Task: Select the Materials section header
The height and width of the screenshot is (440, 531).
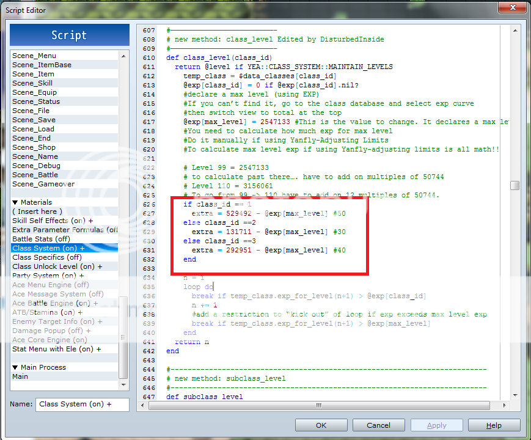Action: (x=35, y=202)
